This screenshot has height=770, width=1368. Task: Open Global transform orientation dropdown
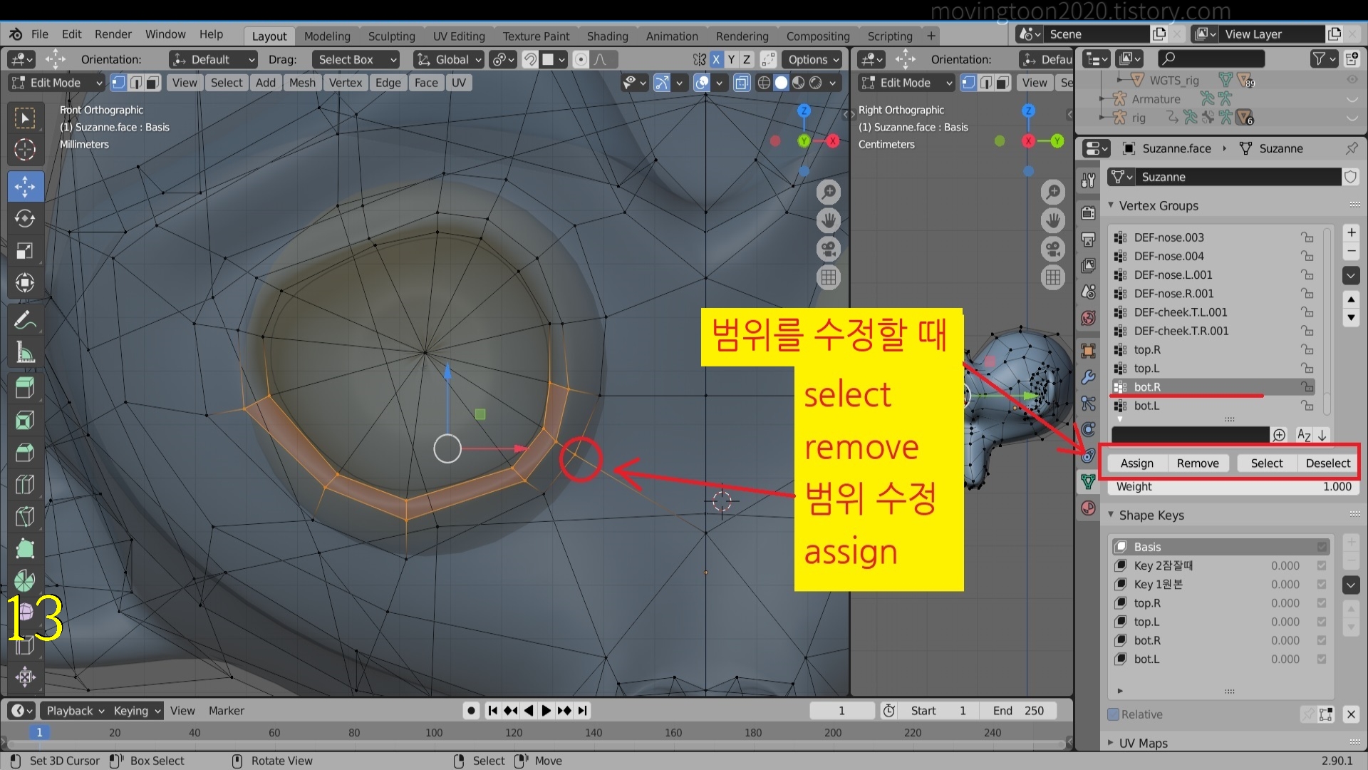coord(449,60)
